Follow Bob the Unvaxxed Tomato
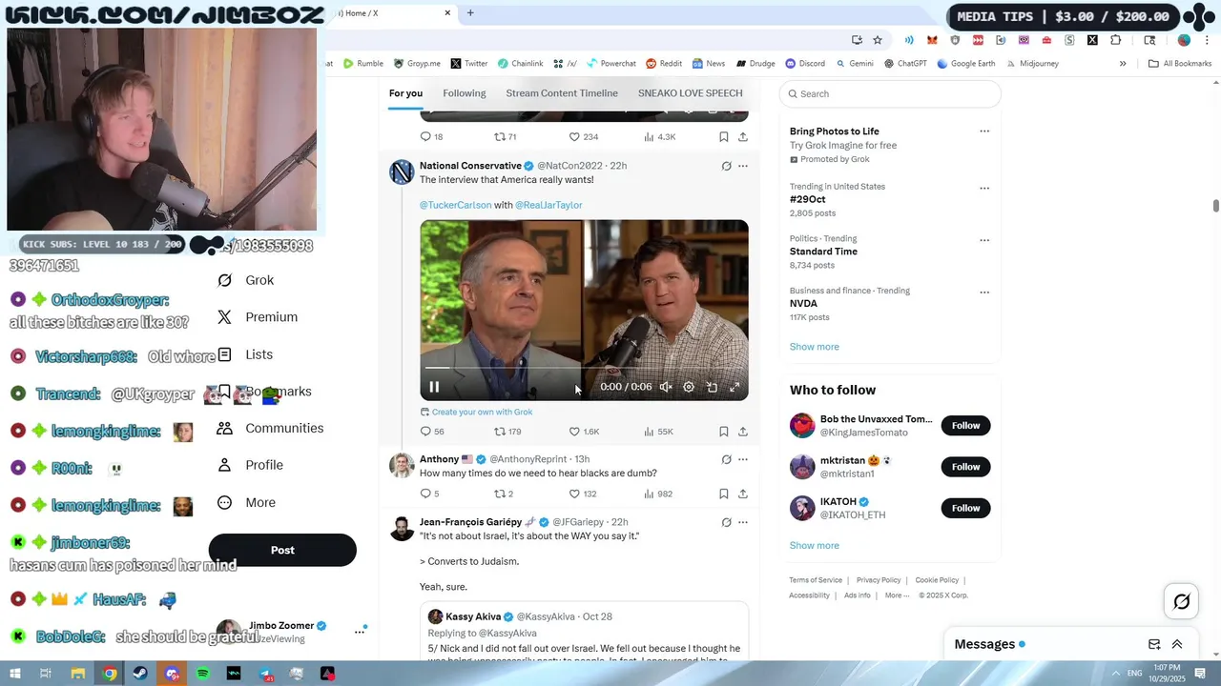 pos(965,426)
